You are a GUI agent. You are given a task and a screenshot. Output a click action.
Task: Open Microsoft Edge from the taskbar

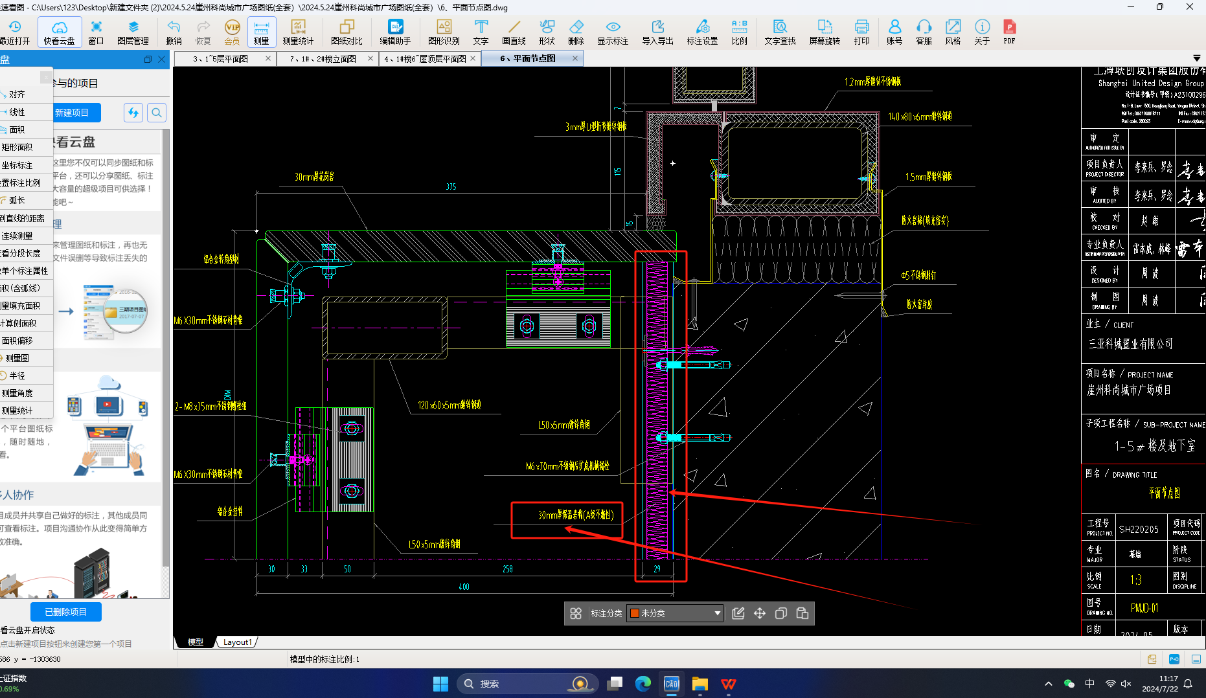point(643,684)
